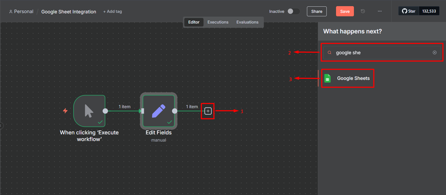Click the Edit Fields output connector dot
The height and width of the screenshot is (195, 446).
tap(175, 111)
